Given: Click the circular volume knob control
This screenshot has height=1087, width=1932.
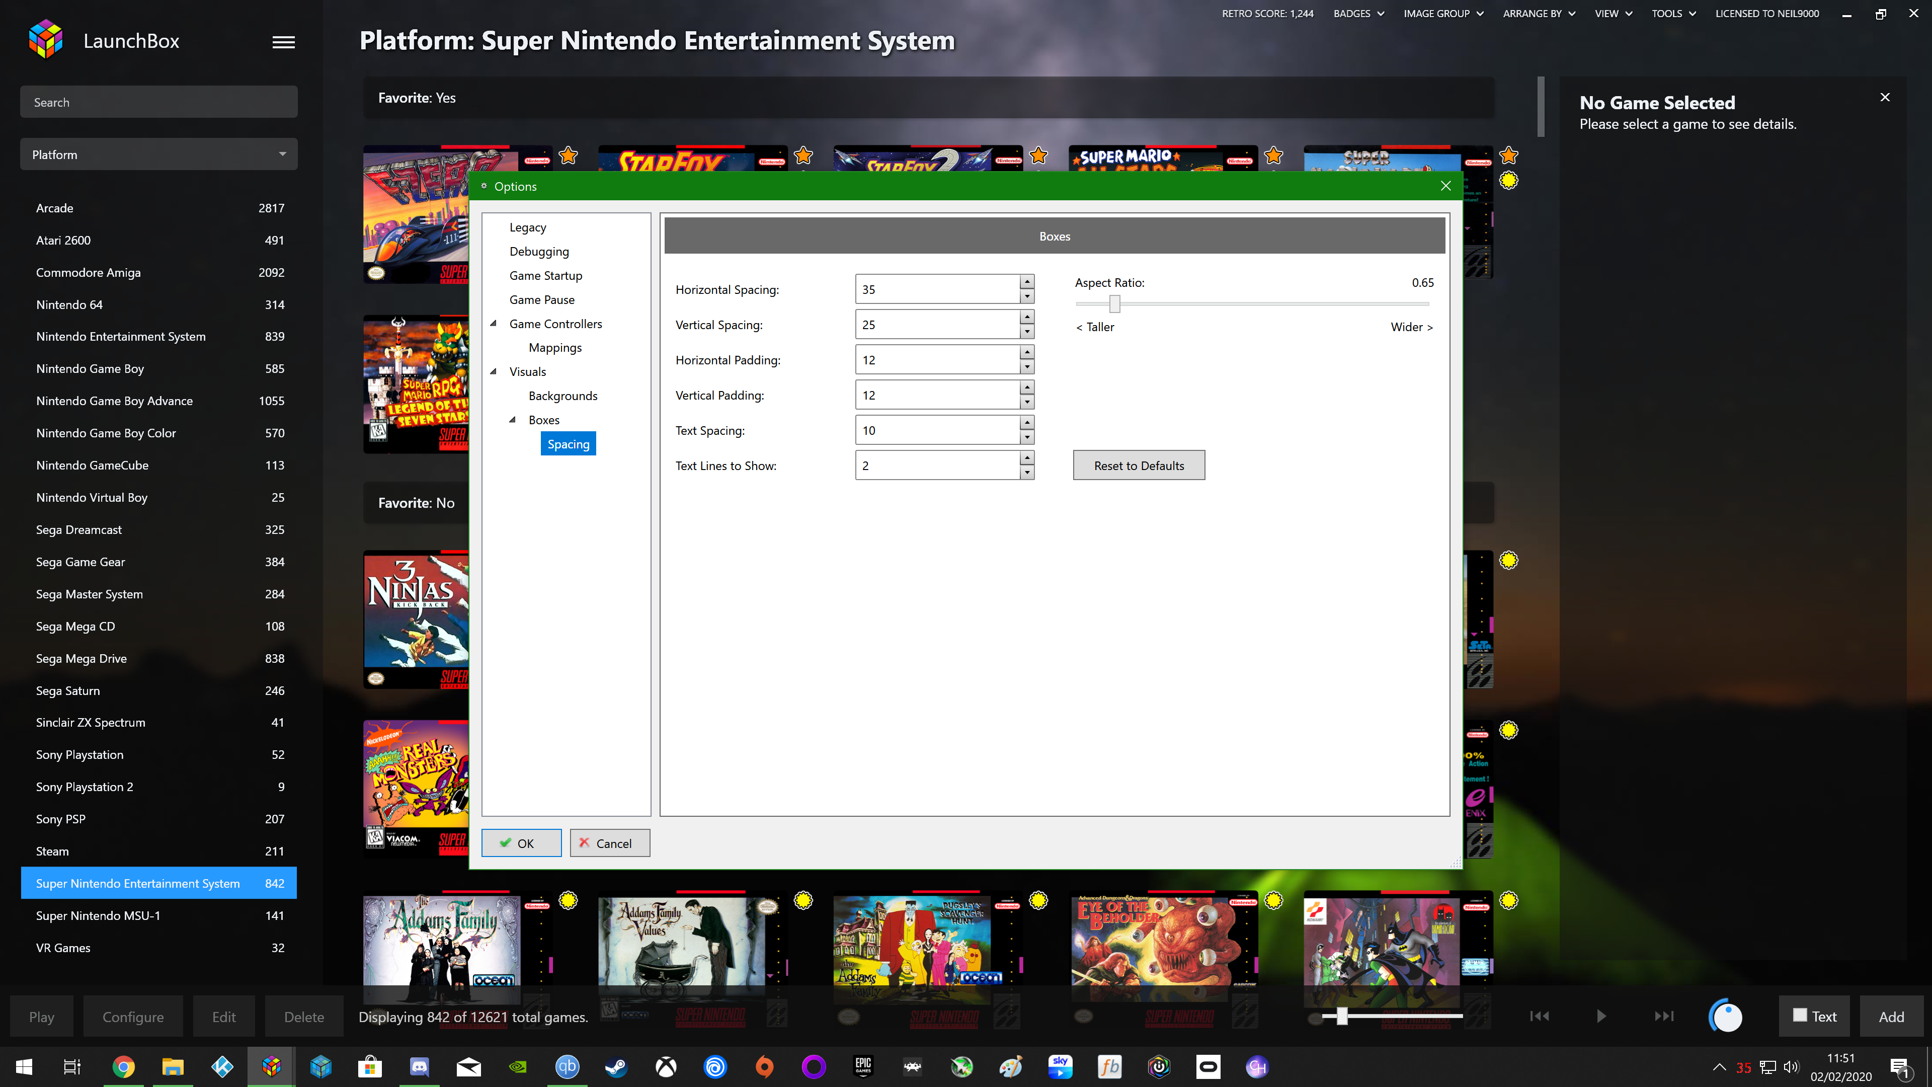Looking at the screenshot, I should tap(1726, 1017).
